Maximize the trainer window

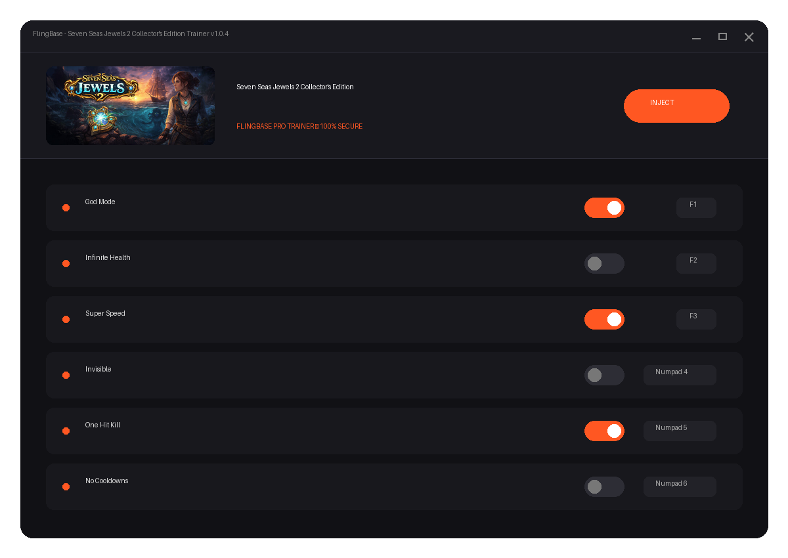(x=722, y=37)
